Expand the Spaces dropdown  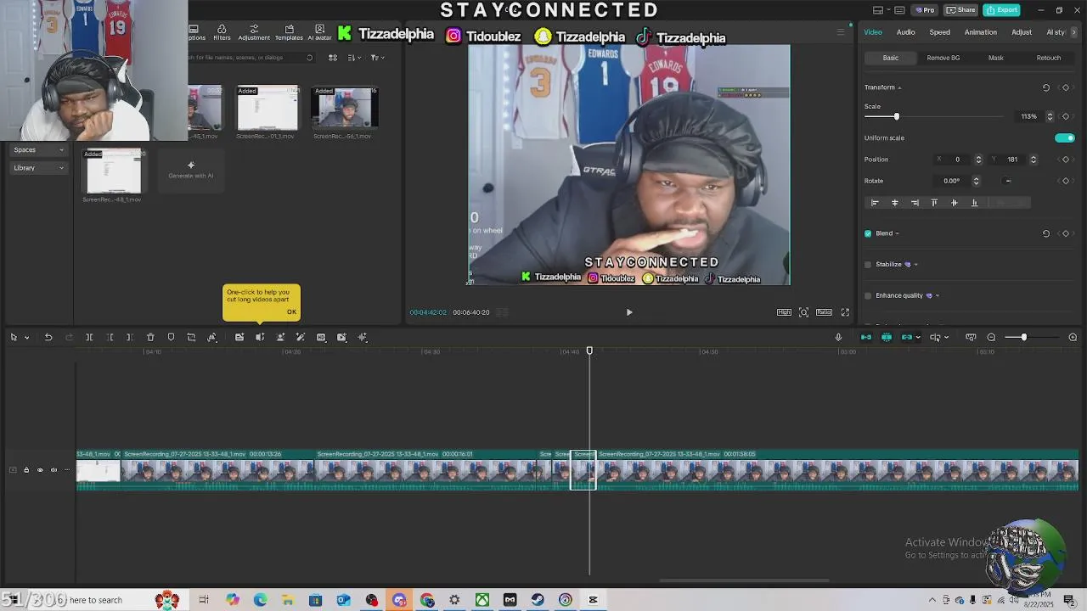point(39,150)
